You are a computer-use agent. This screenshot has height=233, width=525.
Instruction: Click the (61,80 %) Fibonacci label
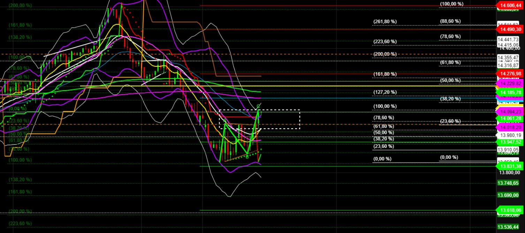tap(451, 62)
